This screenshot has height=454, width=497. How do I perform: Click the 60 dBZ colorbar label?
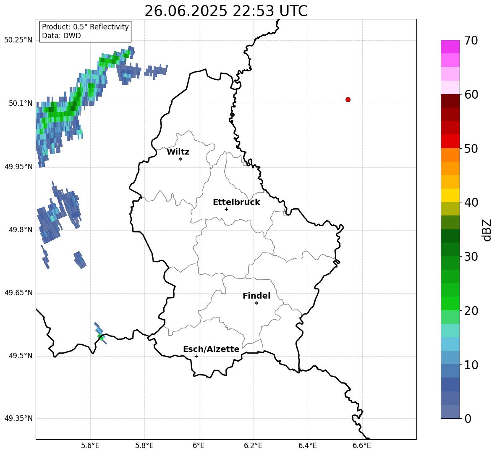pos(471,94)
